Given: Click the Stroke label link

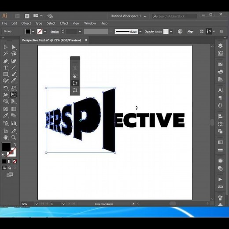Looking at the screenshot, I should 55,32.
